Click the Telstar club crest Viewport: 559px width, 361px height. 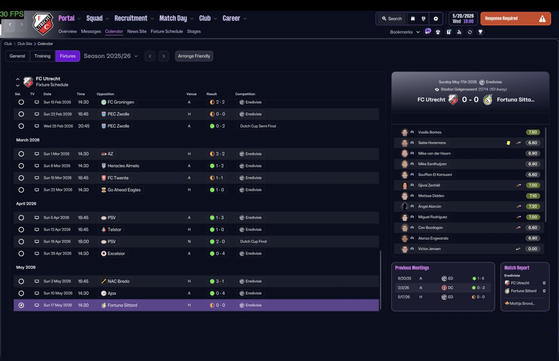click(x=104, y=230)
